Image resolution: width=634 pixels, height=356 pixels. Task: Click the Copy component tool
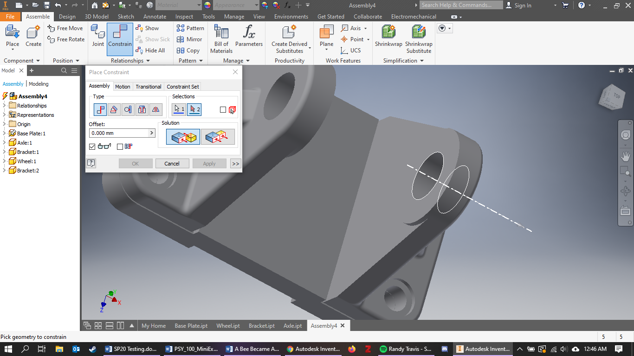188,51
